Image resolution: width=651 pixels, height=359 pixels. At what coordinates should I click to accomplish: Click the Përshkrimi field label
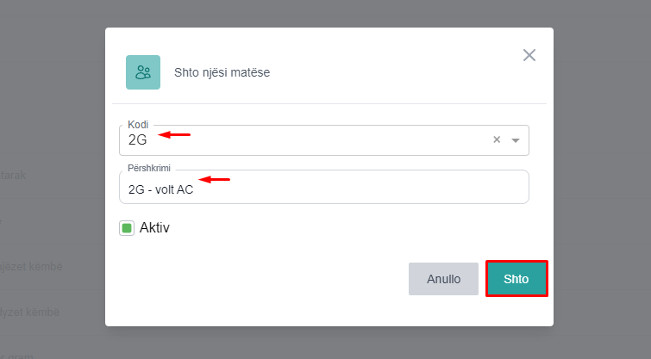pyautogui.click(x=151, y=166)
